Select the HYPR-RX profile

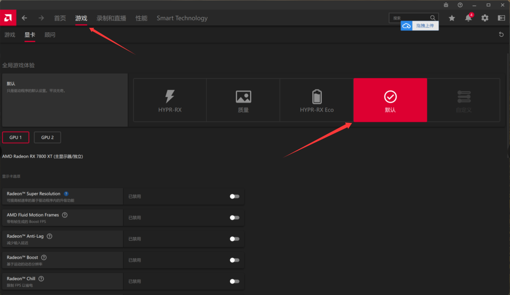[x=170, y=100]
